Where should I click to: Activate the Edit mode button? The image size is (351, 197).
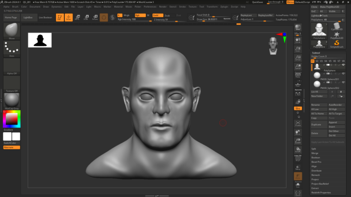coord(60,18)
